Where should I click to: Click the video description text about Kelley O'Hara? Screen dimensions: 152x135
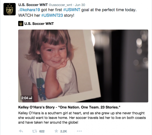coord(82,118)
